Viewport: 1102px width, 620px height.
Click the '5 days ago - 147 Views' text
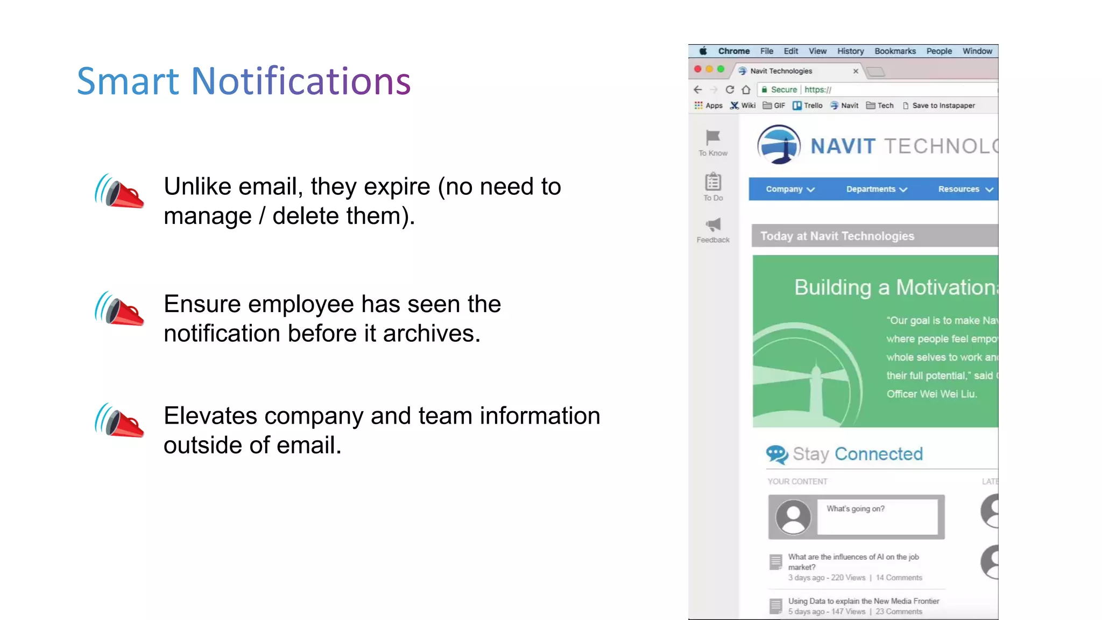pyautogui.click(x=826, y=611)
